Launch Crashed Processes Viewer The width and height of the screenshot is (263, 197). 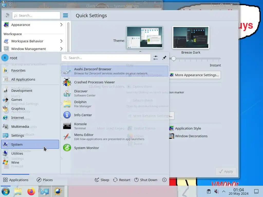115,82
